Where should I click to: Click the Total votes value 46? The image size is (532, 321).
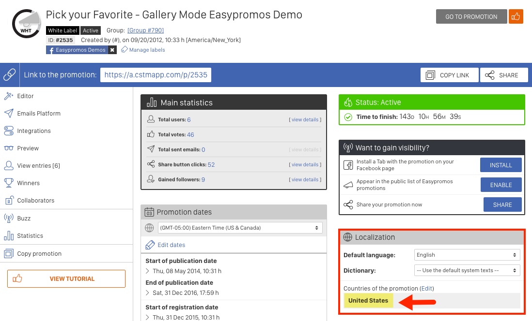[x=190, y=134]
